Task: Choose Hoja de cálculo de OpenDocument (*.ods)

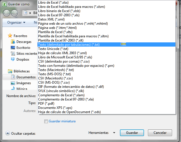Action: (69, 112)
